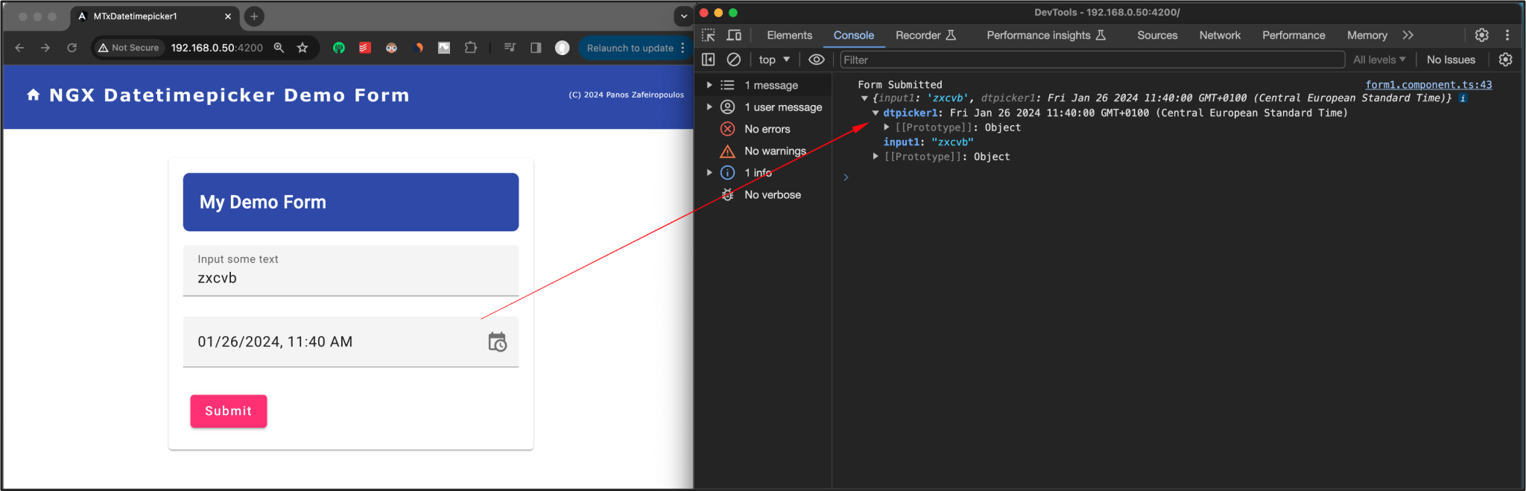Reload the page in browser
Image resolution: width=1526 pixels, height=491 pixels.
tap(72, 48)
